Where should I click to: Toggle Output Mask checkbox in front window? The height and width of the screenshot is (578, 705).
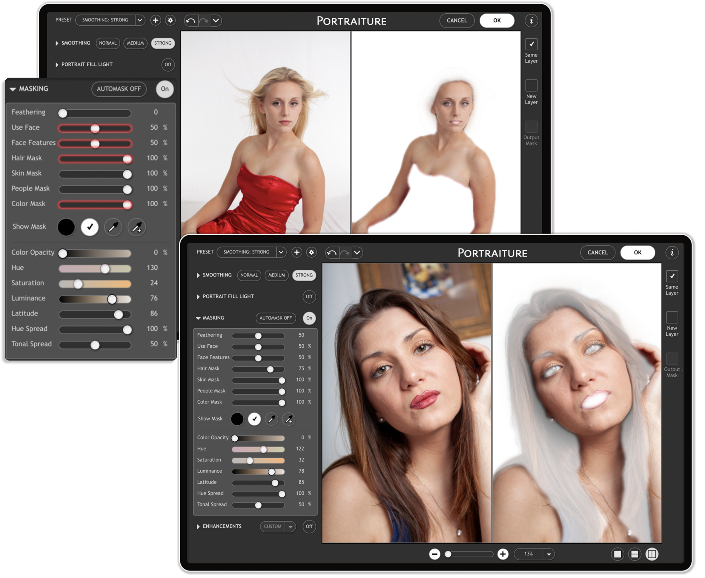672,358
